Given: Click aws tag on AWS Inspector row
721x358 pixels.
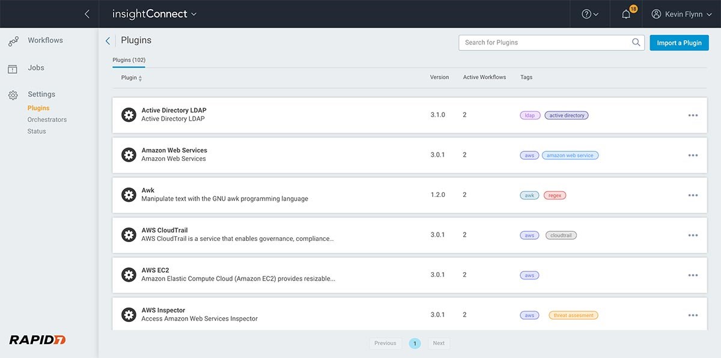Looking at the screenshot, I should (529, 315).
